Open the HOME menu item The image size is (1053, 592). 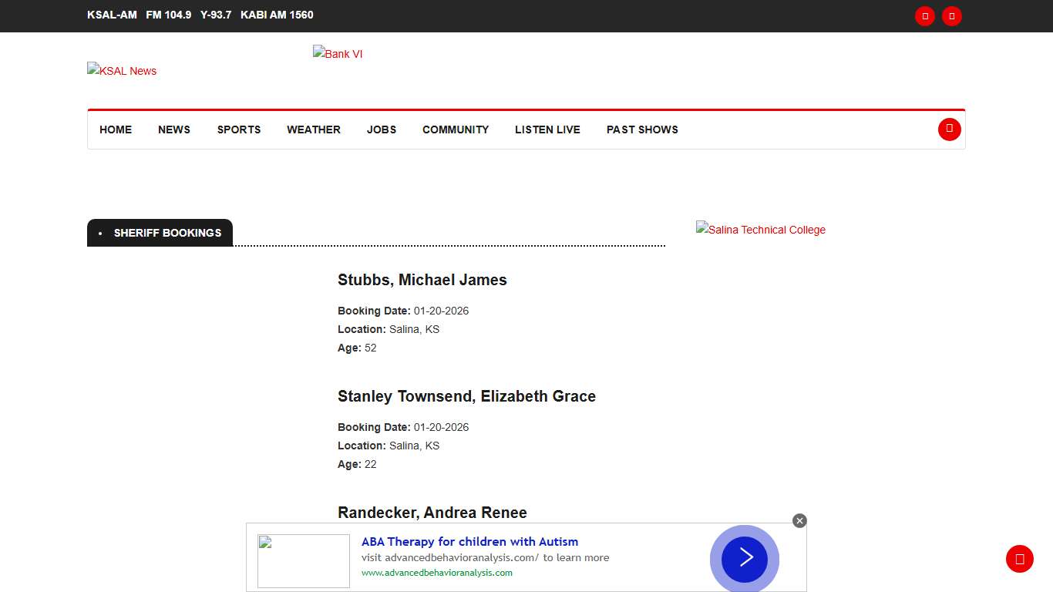pyautogui.click(x=116, y=129)
